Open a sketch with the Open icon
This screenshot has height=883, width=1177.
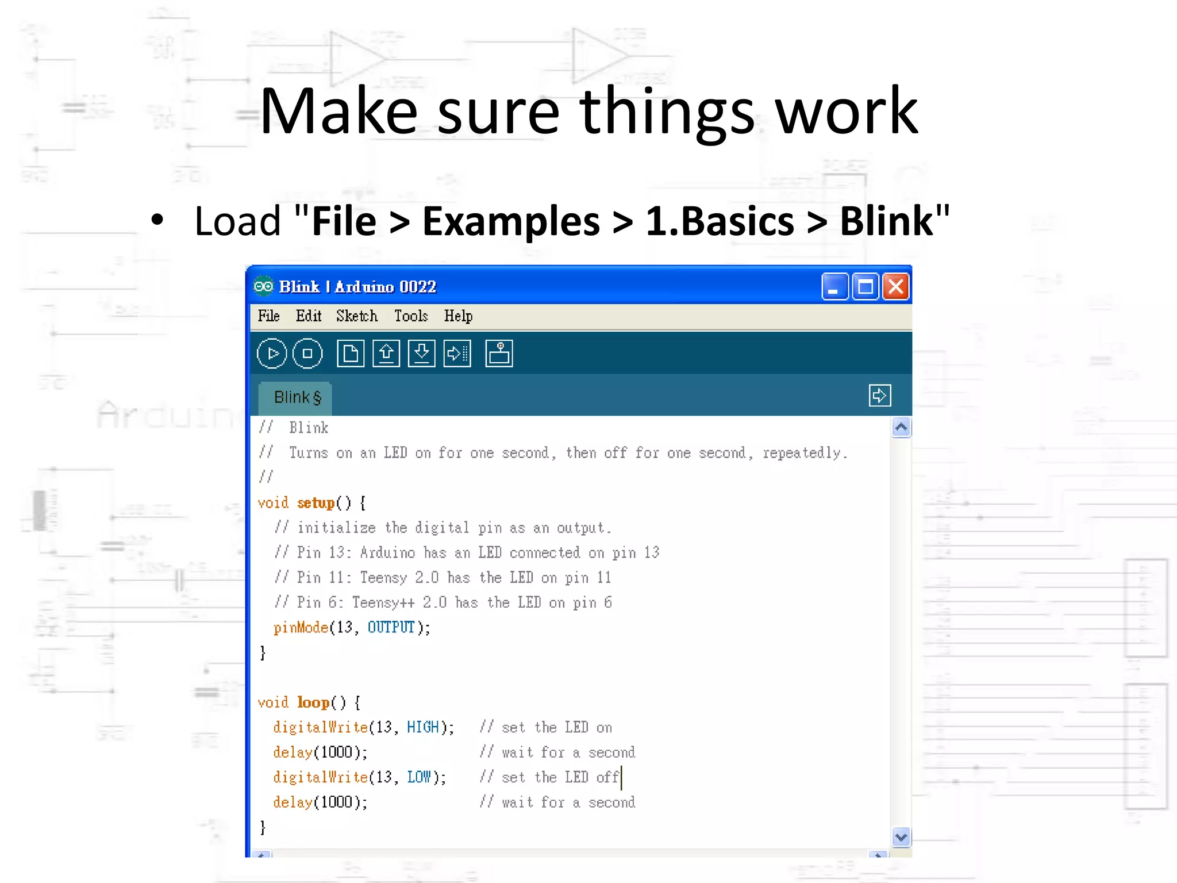click(x=386, y=354)
